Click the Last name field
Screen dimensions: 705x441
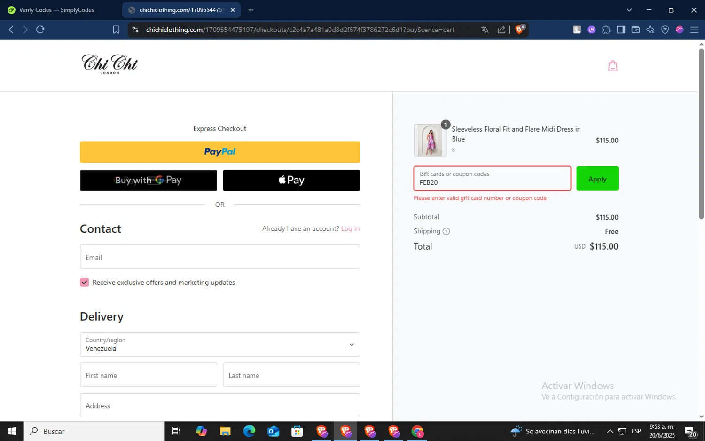click(291, 375)
